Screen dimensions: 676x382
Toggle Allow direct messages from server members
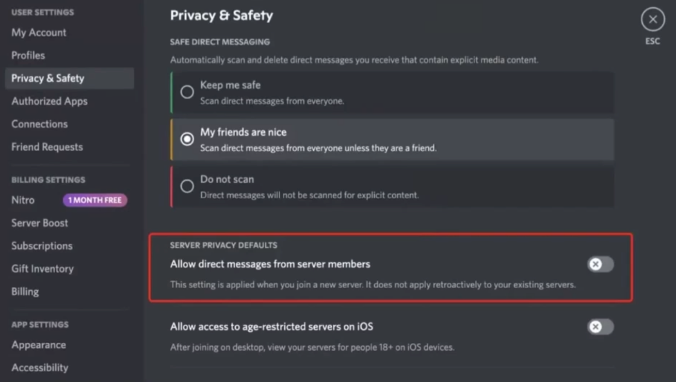[600, 264]
